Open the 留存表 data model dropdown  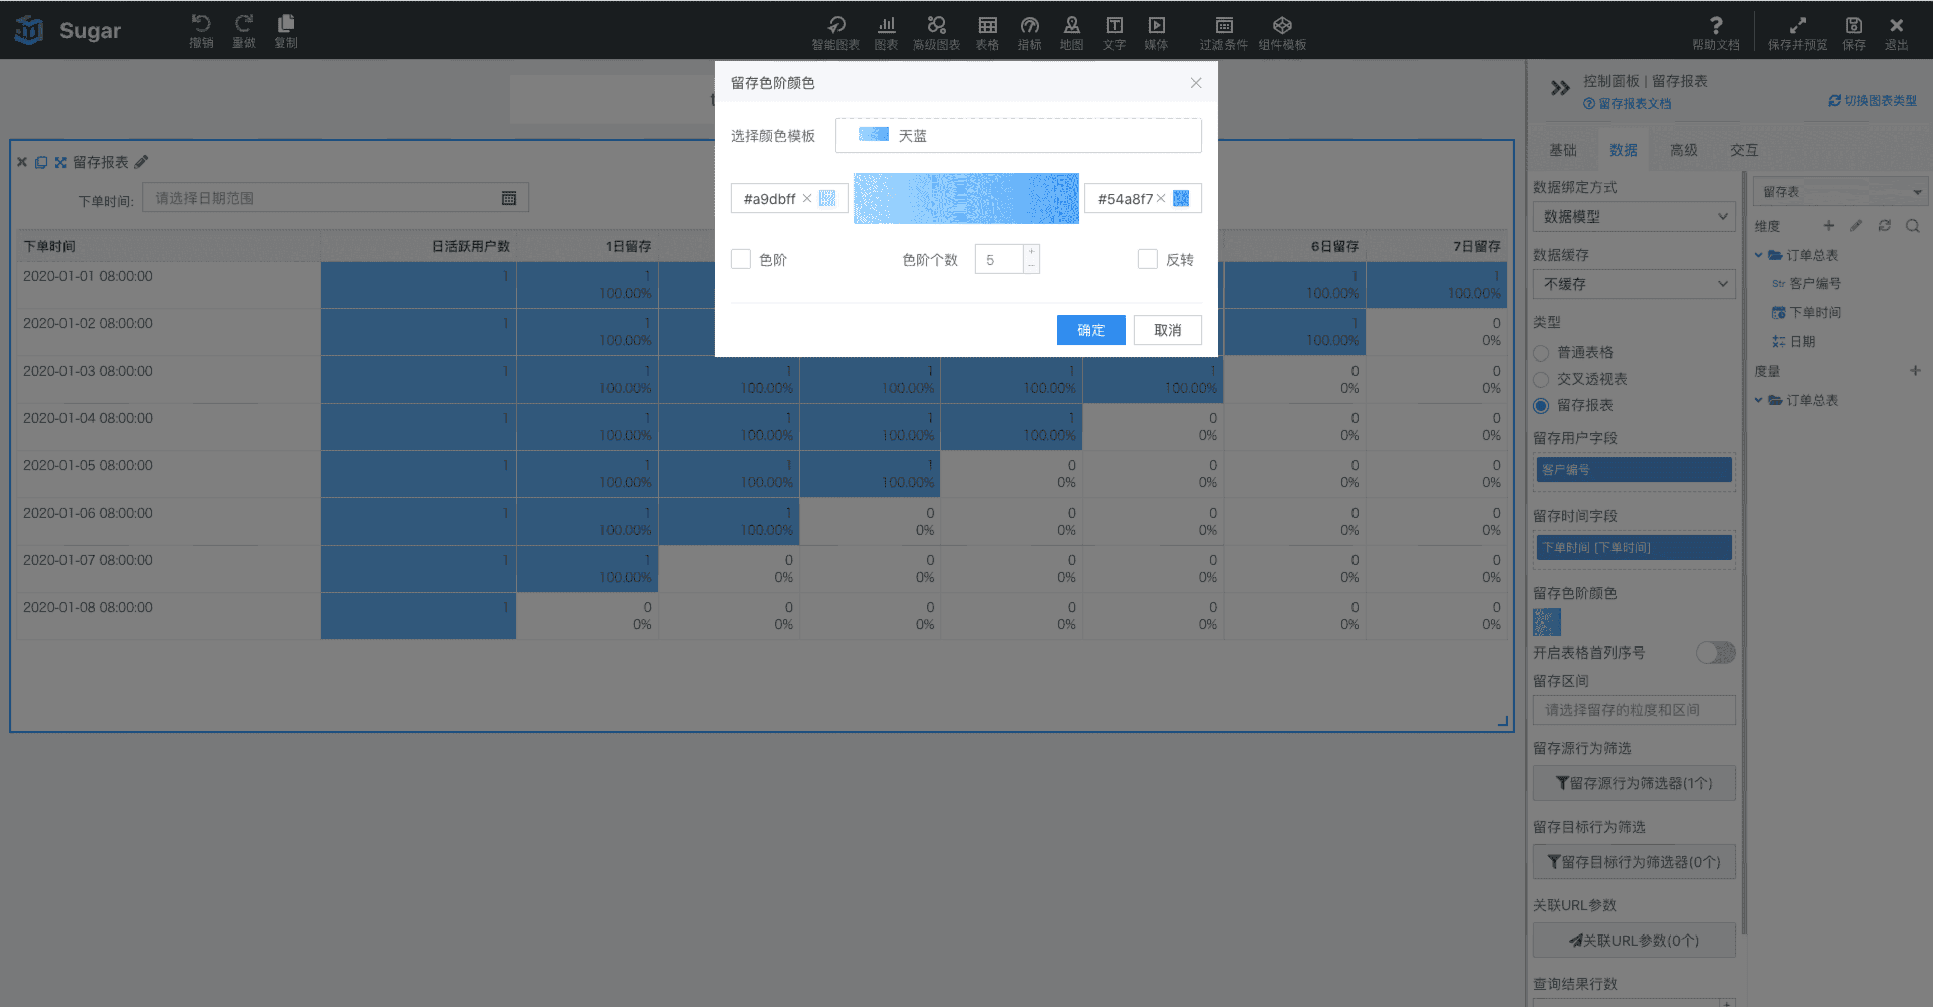click(1840, 192)
